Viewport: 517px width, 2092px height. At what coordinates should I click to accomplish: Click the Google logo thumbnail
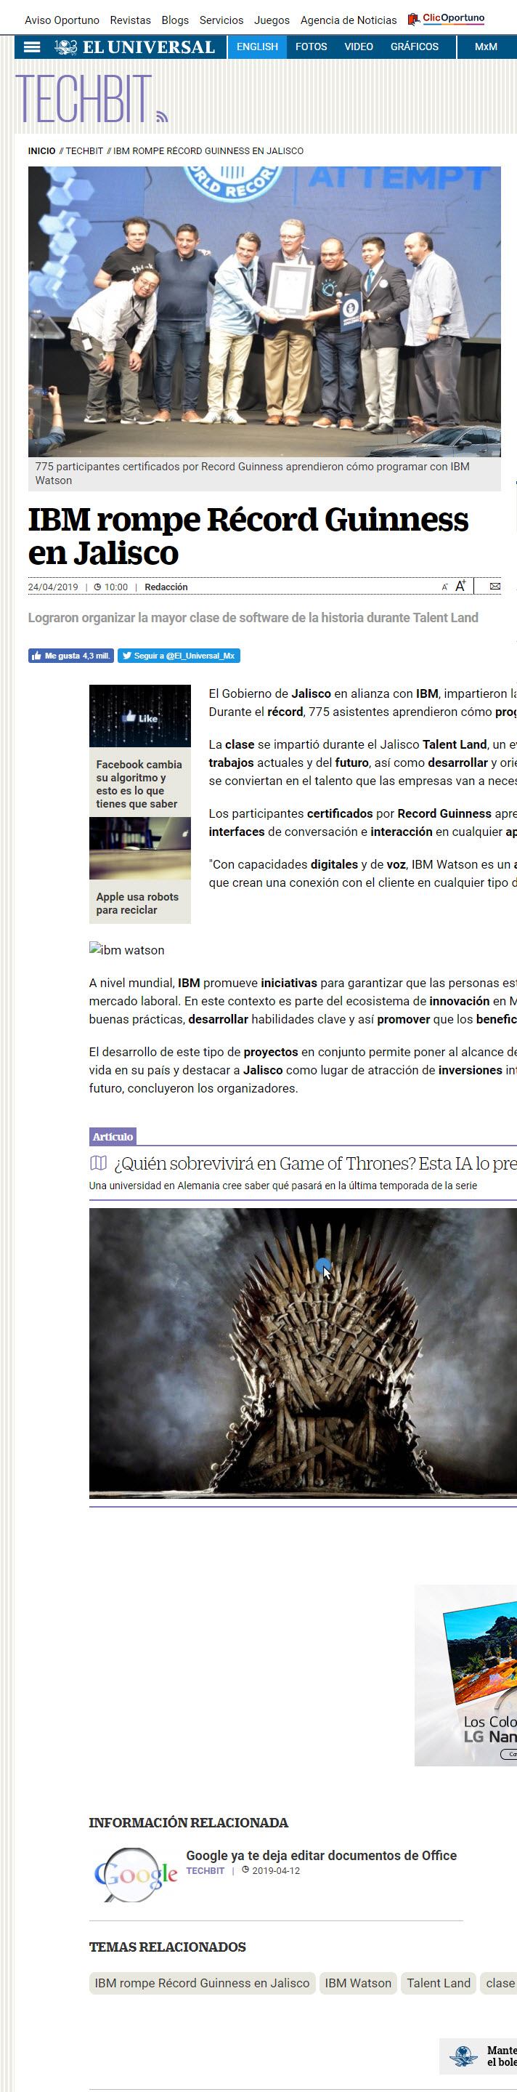pyautogui.click(x=136, y=1875)
